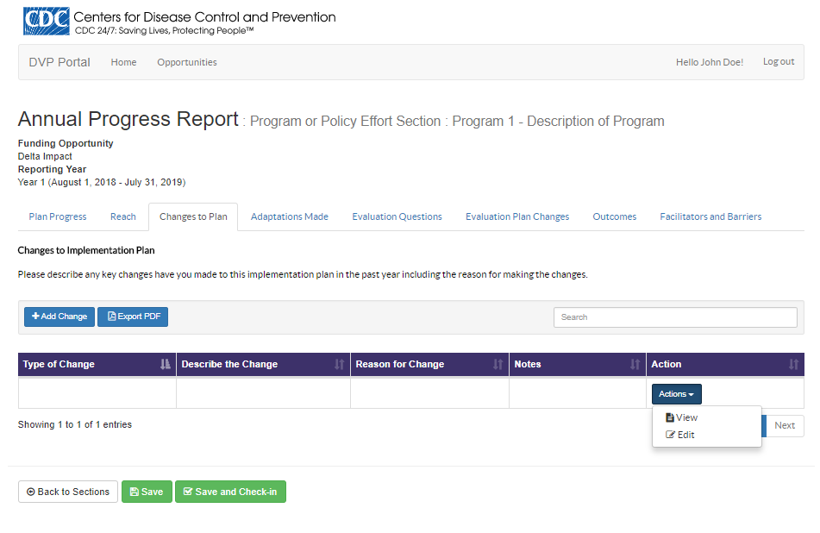The image size is (820, 533).
Task: Sort Reason for Change column icon
Action: [498, 365]
